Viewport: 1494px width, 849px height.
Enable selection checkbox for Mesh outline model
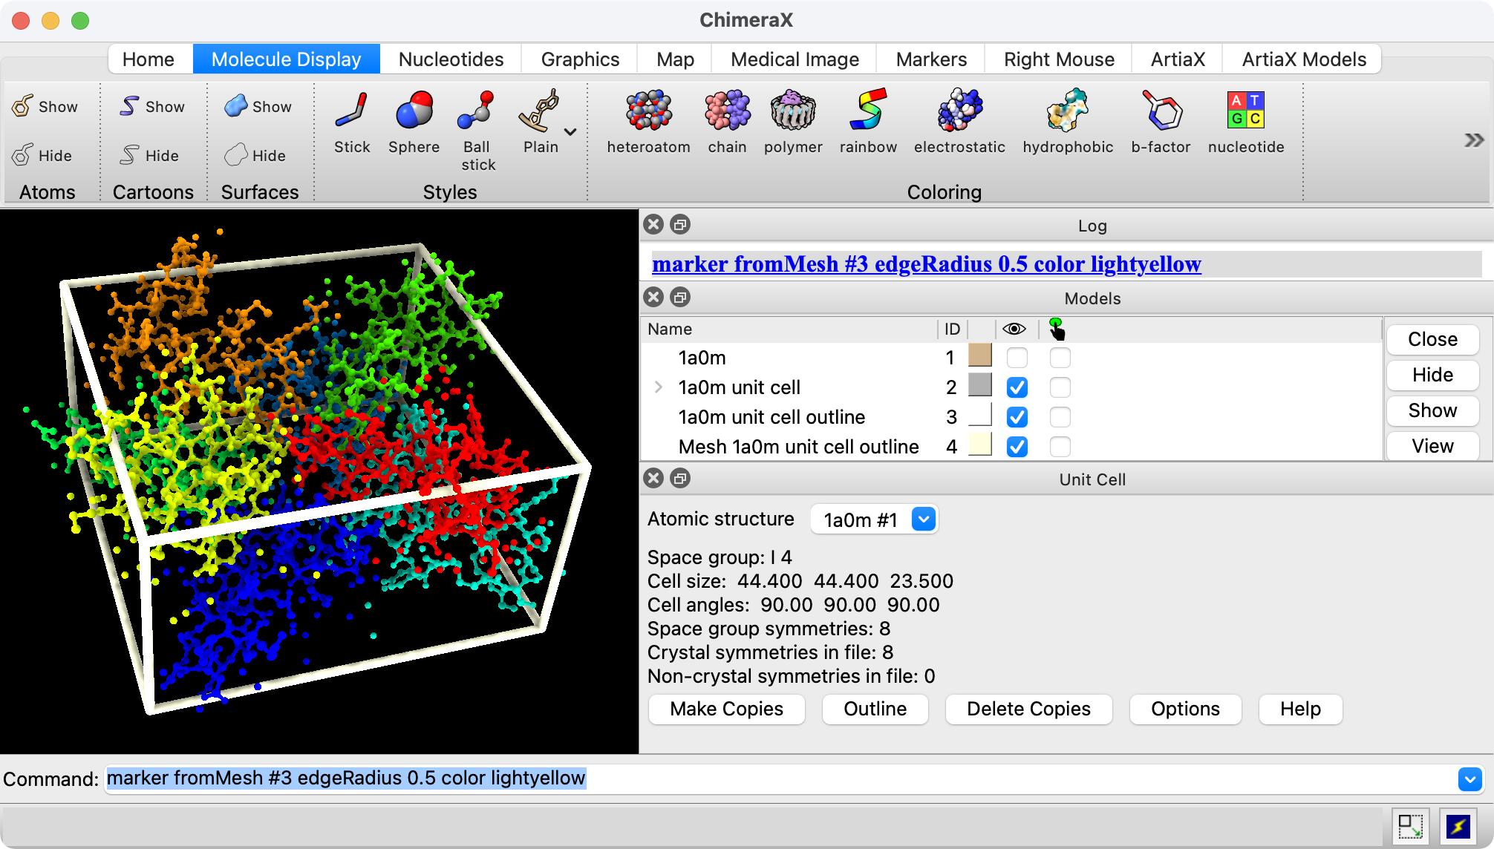[1060, 447]
